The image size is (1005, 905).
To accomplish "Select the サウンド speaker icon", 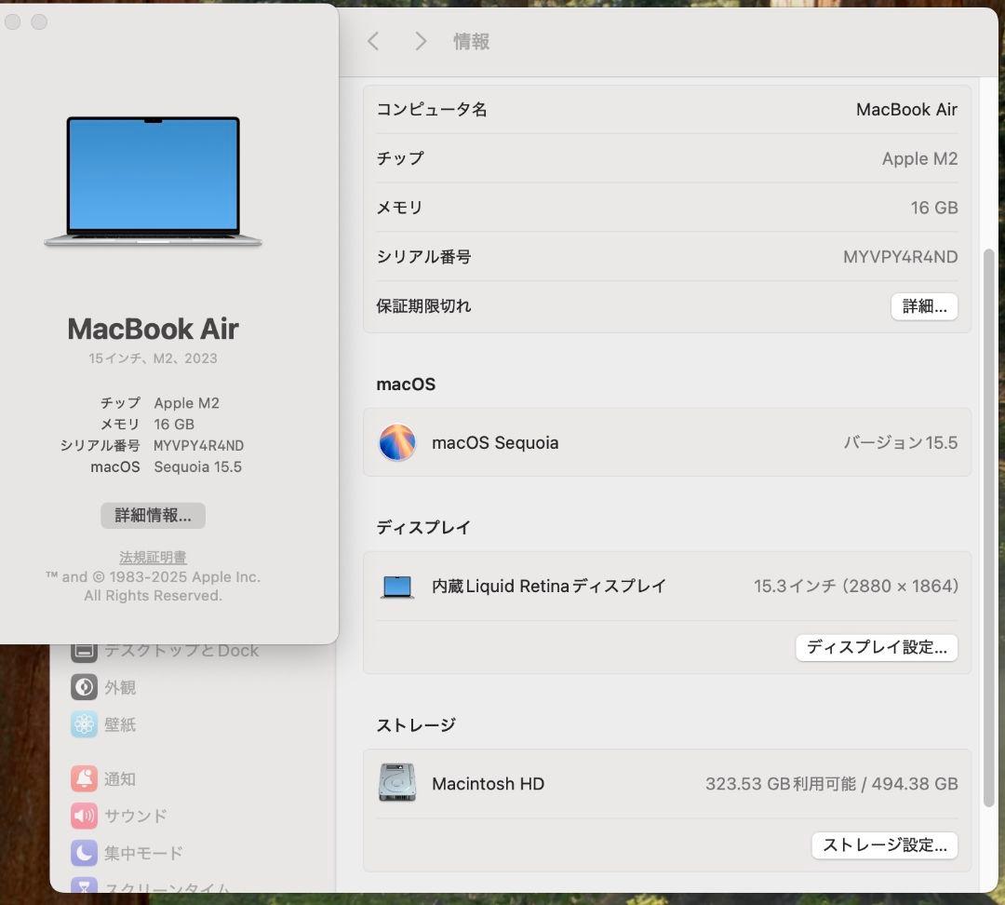I will (84, 816).
